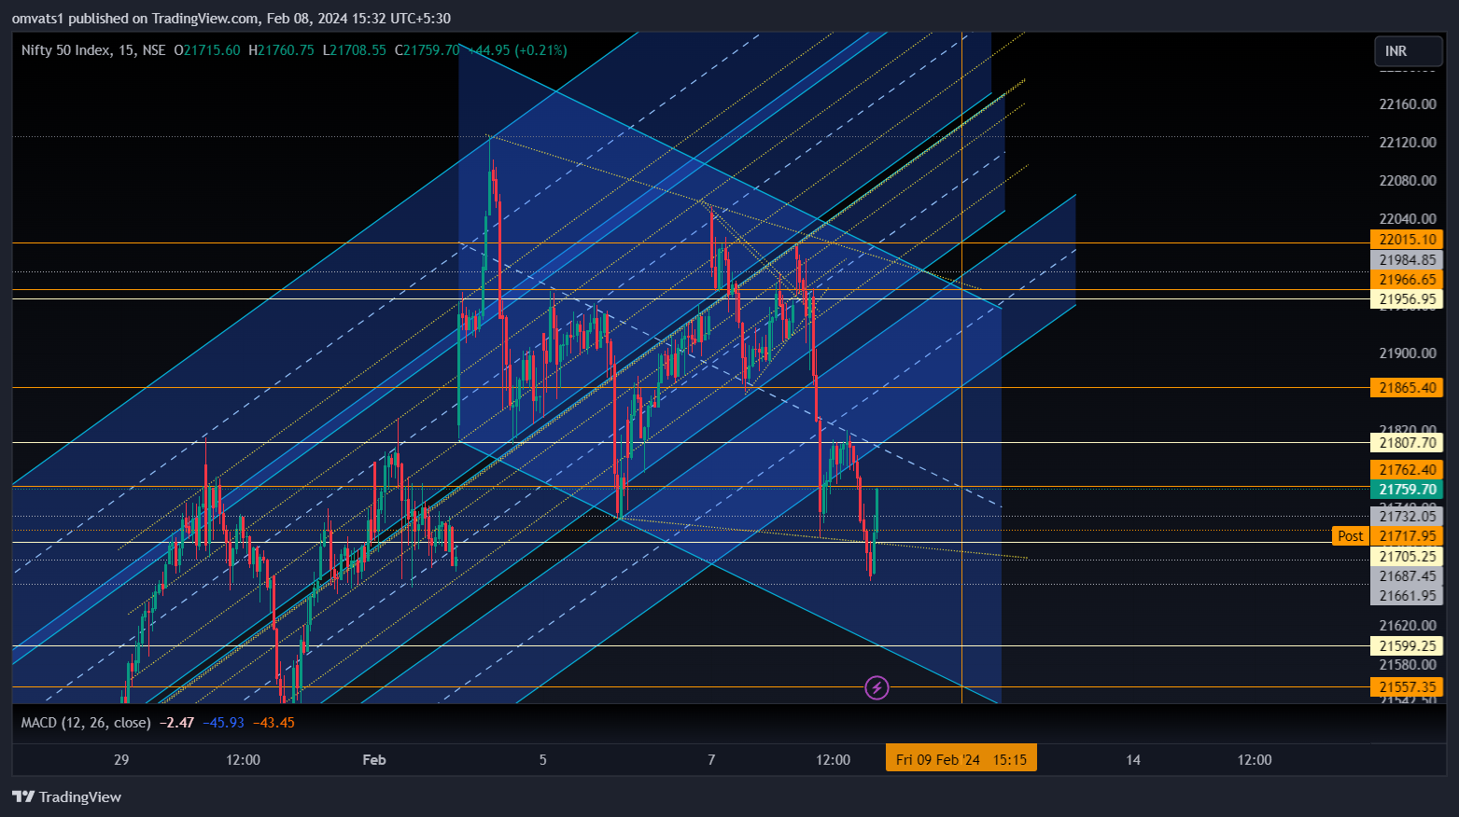Click the high price H21760.75

click(281, 50)
